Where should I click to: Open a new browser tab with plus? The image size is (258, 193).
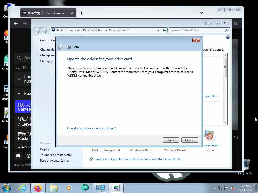click(81, 13)
